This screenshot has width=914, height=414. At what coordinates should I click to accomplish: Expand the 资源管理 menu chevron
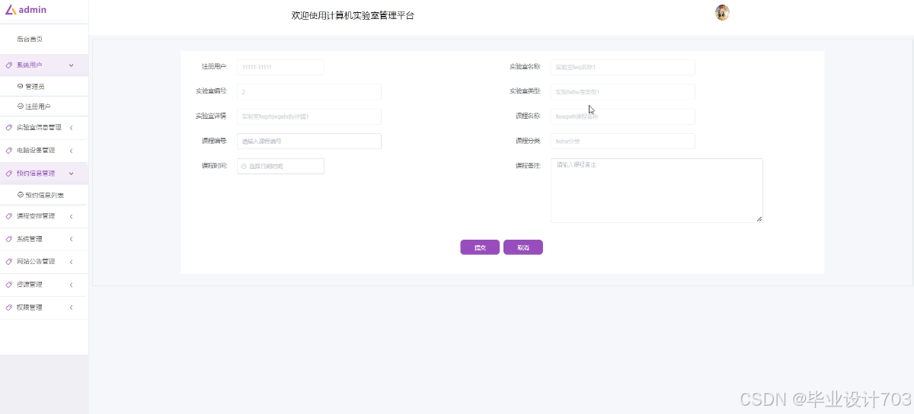[72, 285]
